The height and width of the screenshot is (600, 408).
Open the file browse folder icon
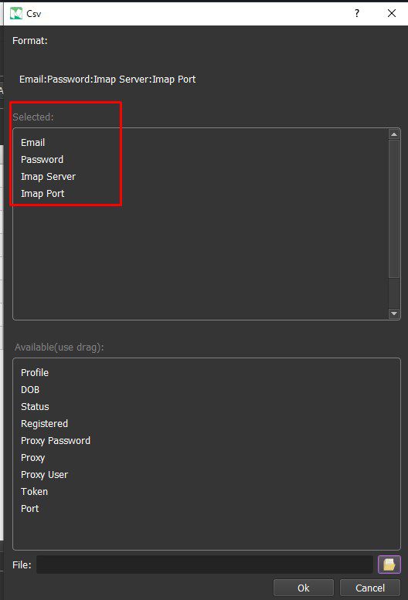pyautogui.click(x=389, y=564)
